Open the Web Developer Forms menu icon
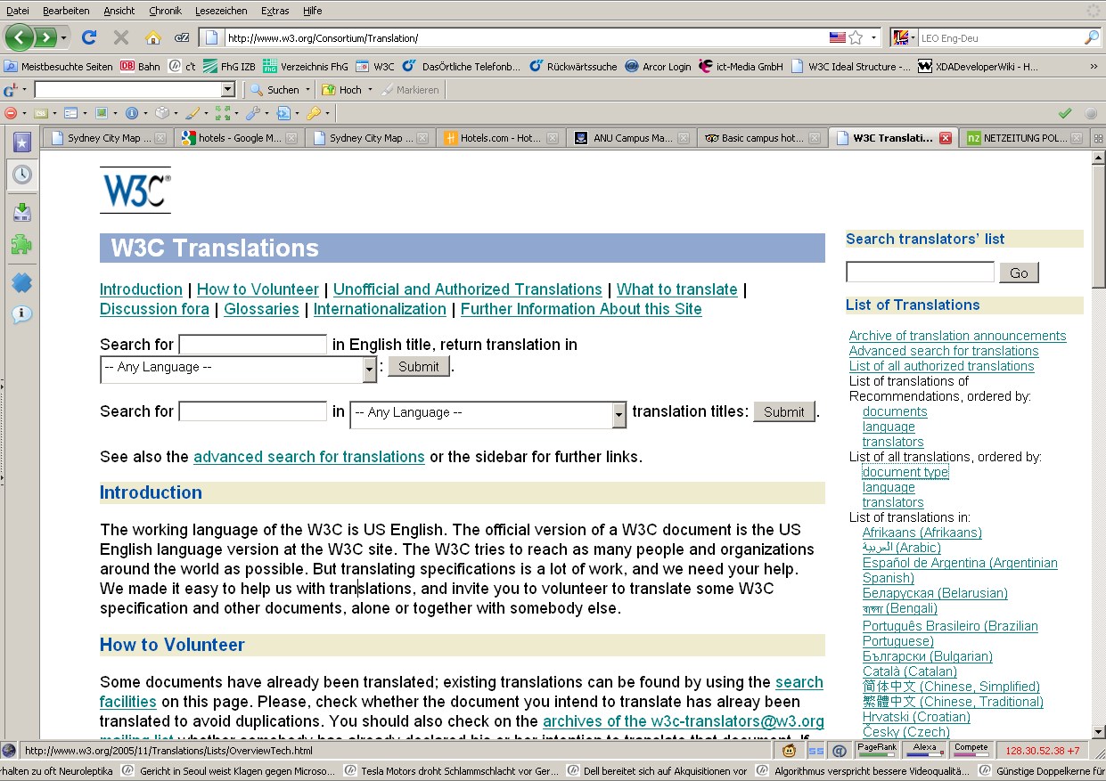Viewport: 1106px width, 781px height. (70, 113)
